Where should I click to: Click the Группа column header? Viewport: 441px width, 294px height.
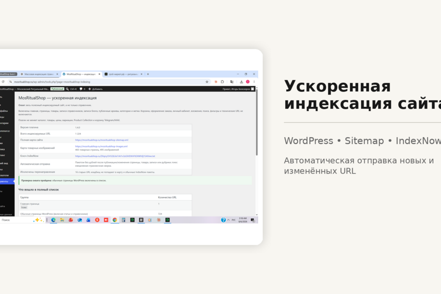tap(24, 197)
